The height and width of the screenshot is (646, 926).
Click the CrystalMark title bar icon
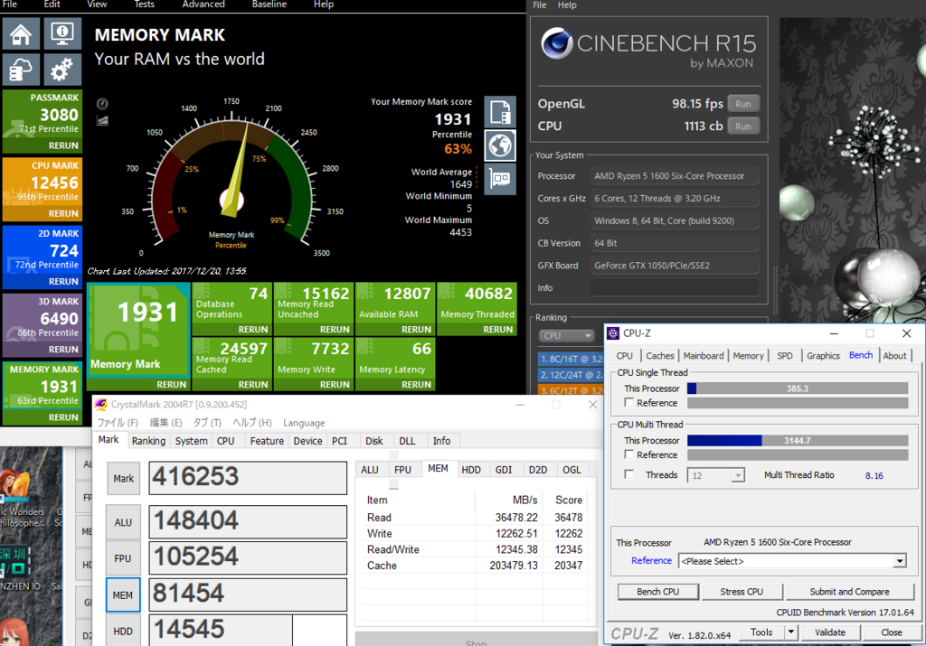(101, 404)
